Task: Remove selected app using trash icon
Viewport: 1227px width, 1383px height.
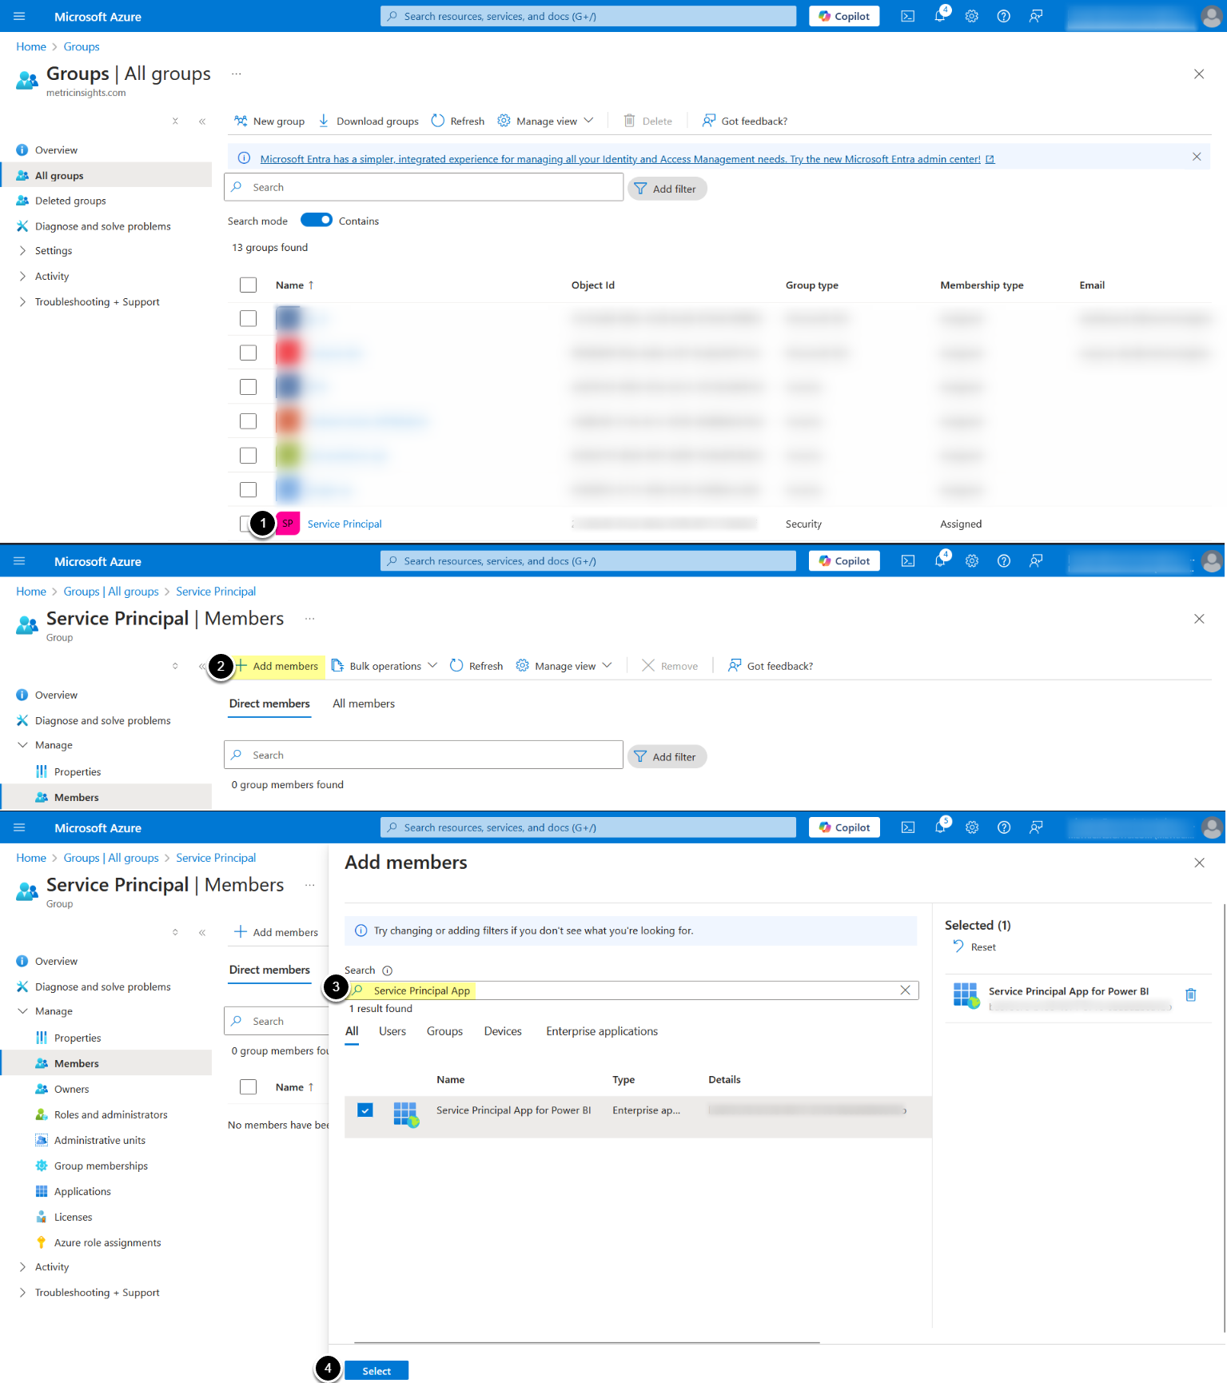Action: coord(1190,994)
